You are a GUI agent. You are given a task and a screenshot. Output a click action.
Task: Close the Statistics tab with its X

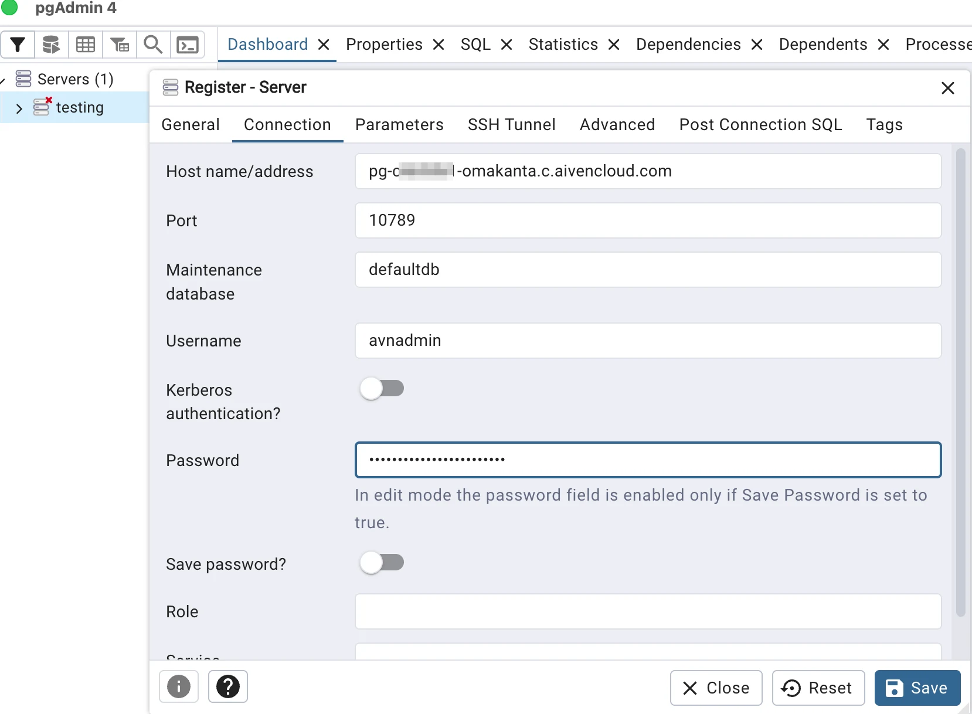click(x=614, y=45)
